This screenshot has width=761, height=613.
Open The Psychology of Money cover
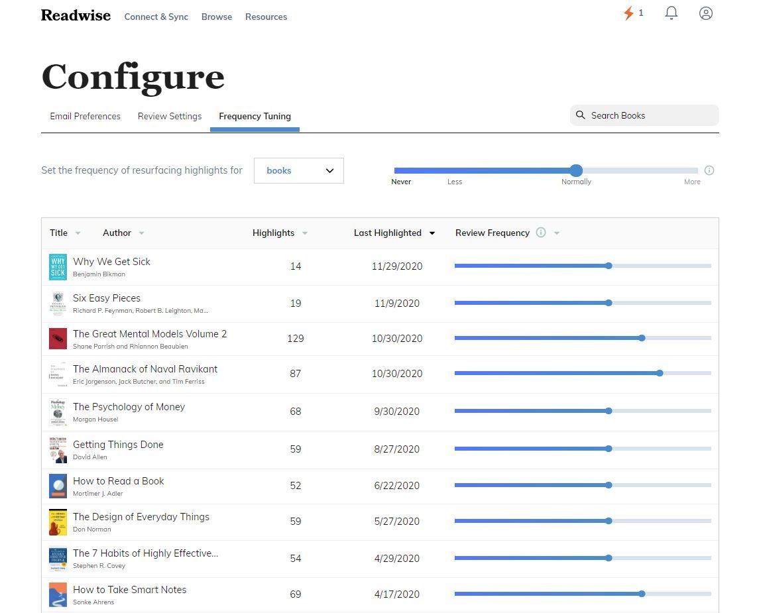(58, 412)
